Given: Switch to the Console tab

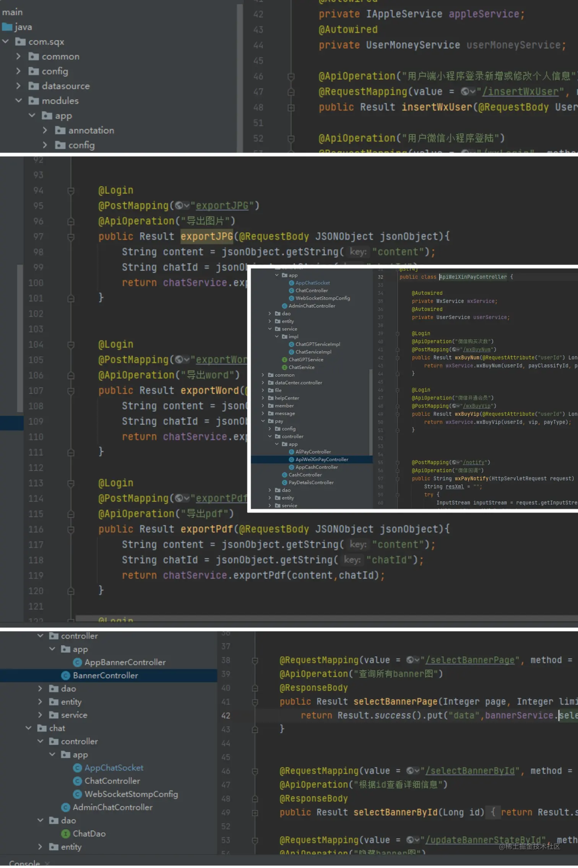Looking at the screenshot, I should pyautogui.click(x=24, y=865).
